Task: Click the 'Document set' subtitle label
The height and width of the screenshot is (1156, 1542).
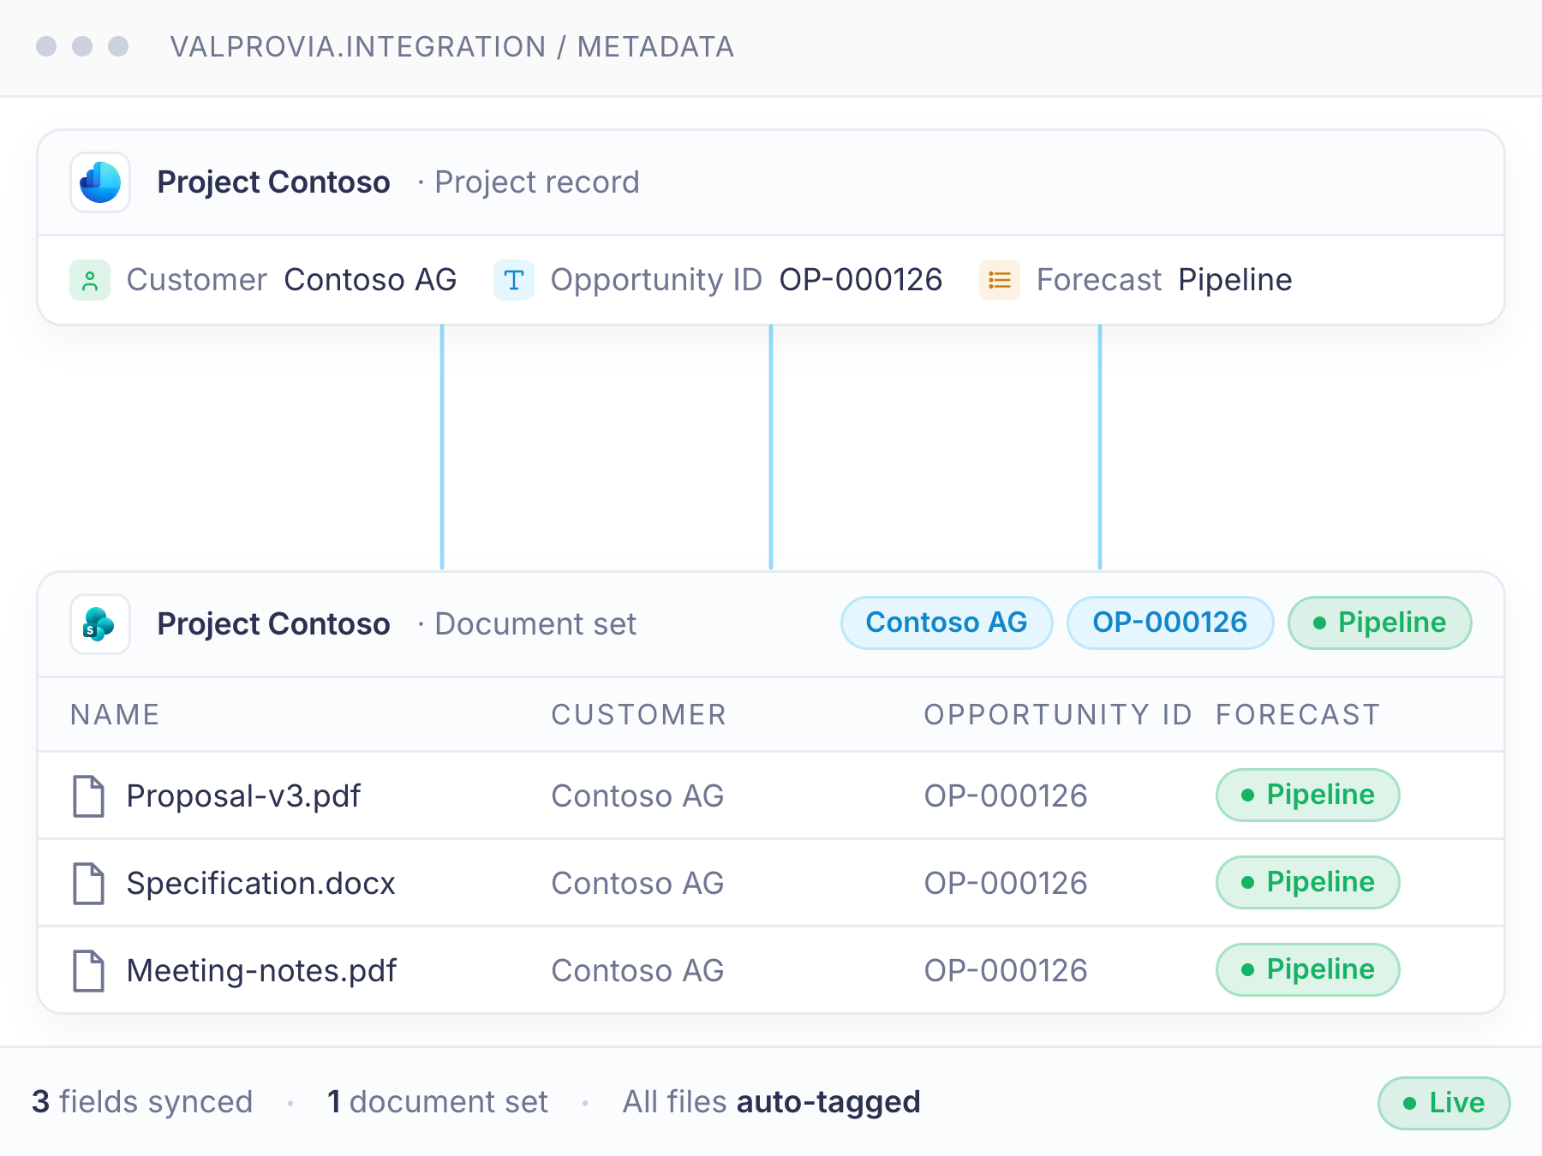Action: pos(536,624)
